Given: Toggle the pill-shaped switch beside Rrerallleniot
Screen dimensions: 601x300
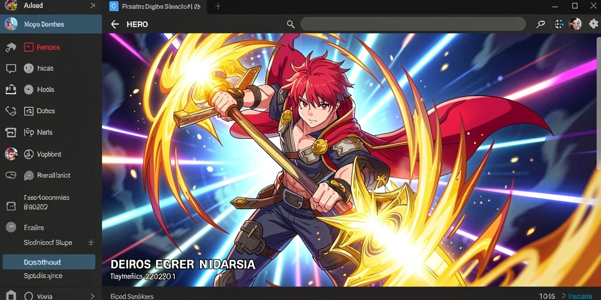Looking at the screenshot, I should pos(11,175).
